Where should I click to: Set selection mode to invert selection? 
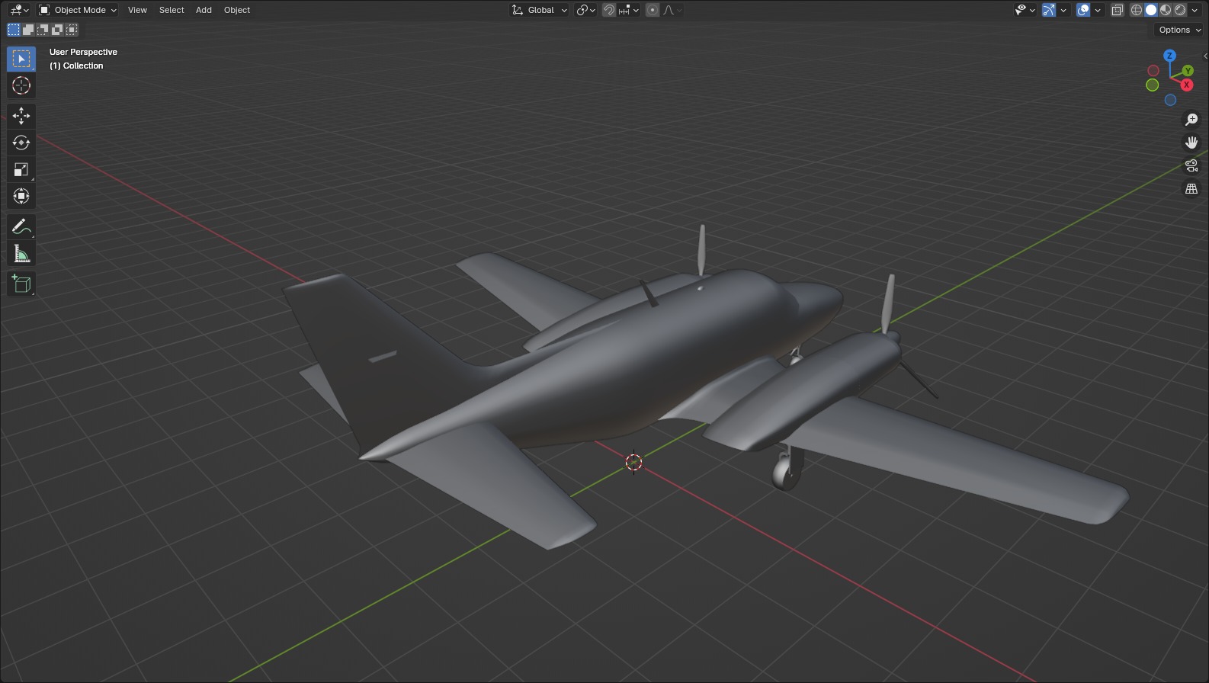point(57,30)
